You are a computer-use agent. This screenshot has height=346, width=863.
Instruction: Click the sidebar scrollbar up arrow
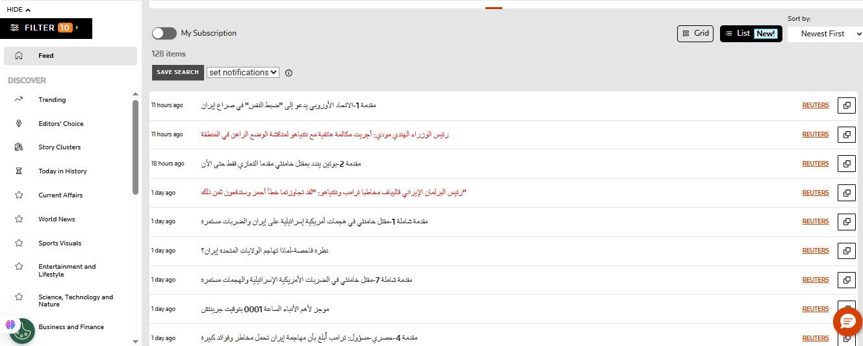coord(135,94)
